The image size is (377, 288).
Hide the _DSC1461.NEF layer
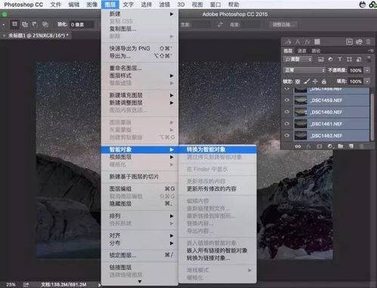[286, 124]
